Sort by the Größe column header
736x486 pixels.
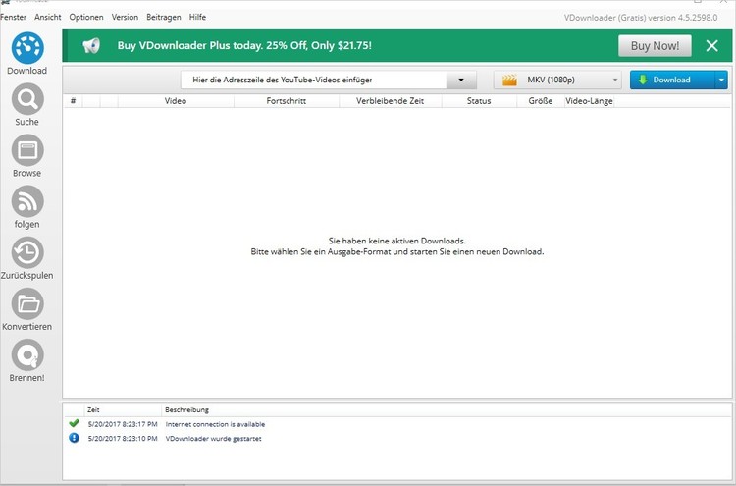[x=541, y=101]
